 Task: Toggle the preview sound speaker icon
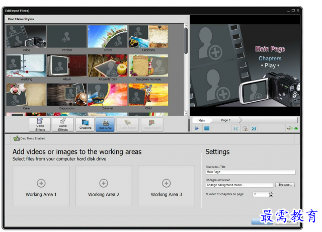(x=289, y=128)
